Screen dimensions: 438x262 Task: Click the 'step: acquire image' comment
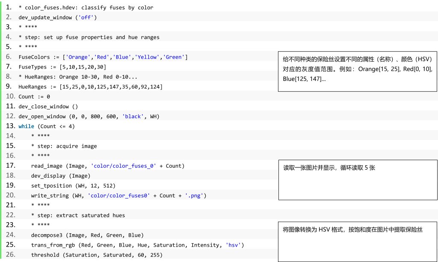click(x=64, y=146)
